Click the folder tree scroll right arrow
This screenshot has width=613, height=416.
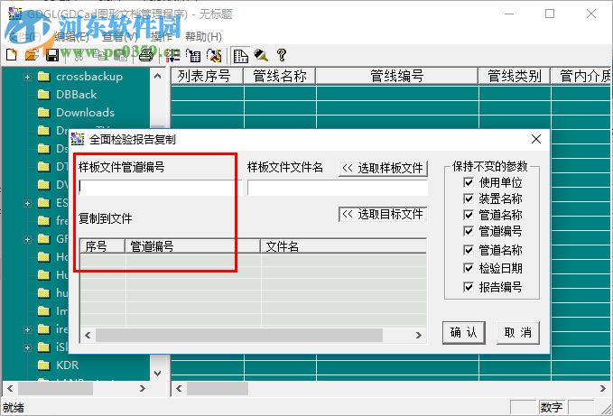[x=143, y=388]
